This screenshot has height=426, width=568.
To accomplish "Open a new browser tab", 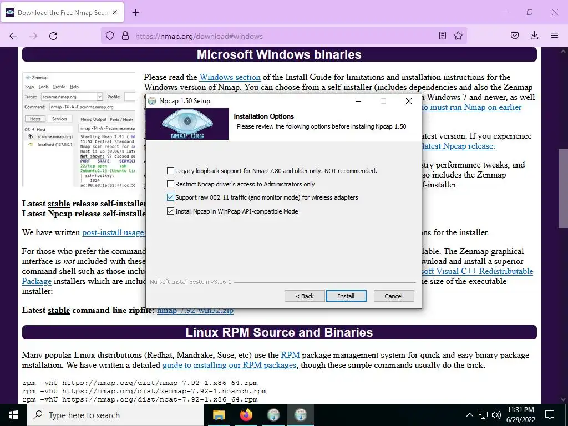I will click(135, 13).
